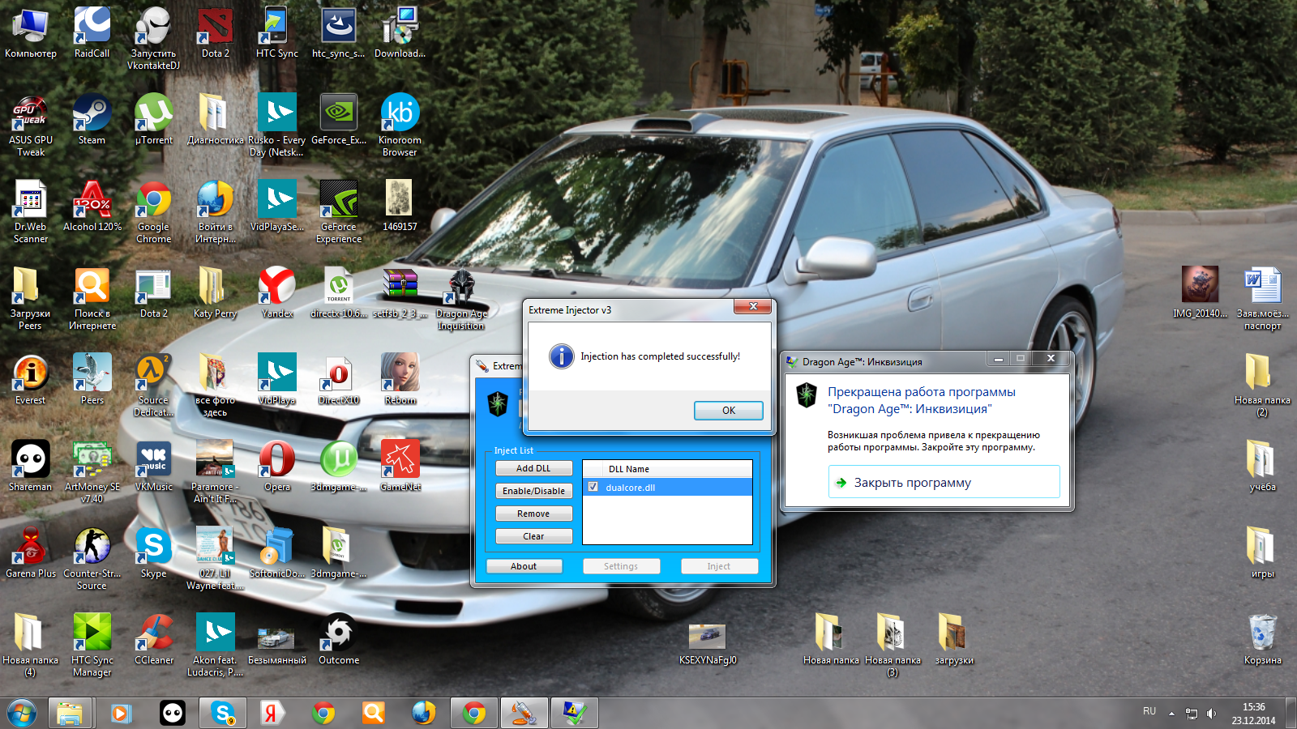Viewport: 1297px width, 729px height.
Task: Open Dr.Web Scanner icon
Action: tap(31, 212)
